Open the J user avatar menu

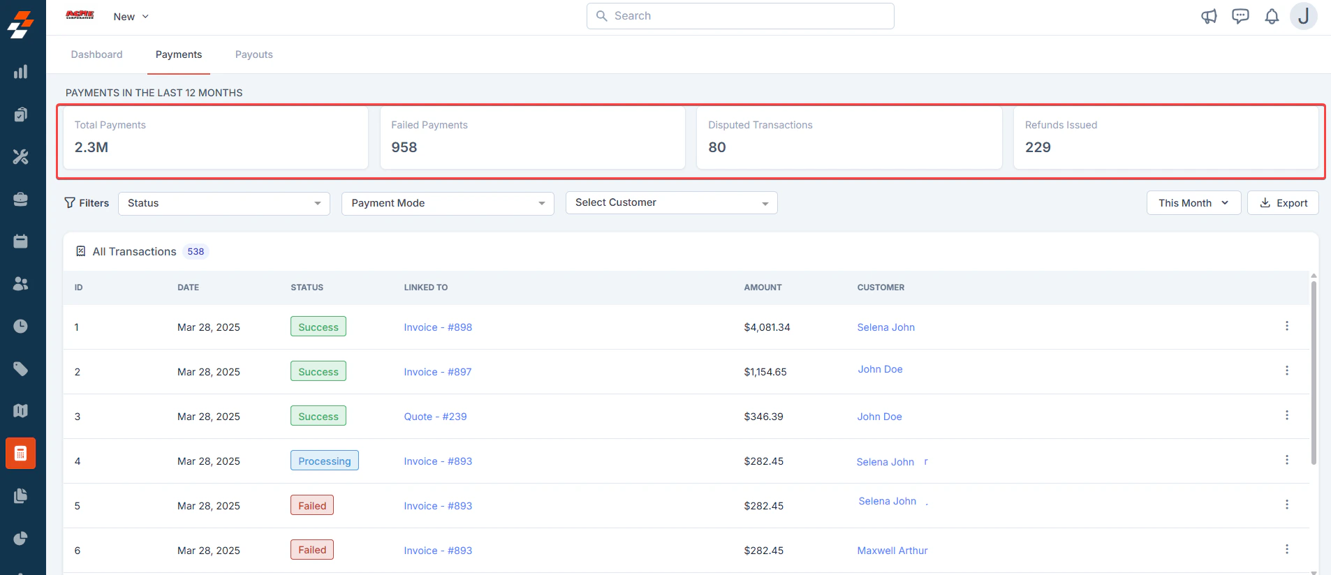[x=1303, y=16]
